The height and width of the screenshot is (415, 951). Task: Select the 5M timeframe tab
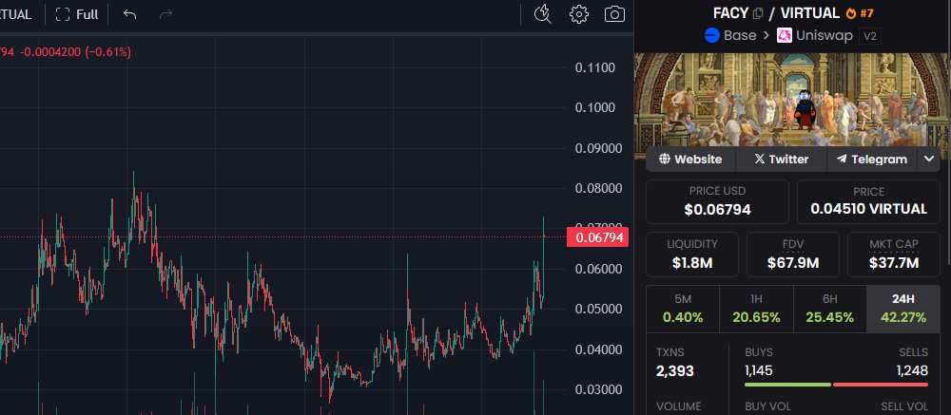pos(682,309)
